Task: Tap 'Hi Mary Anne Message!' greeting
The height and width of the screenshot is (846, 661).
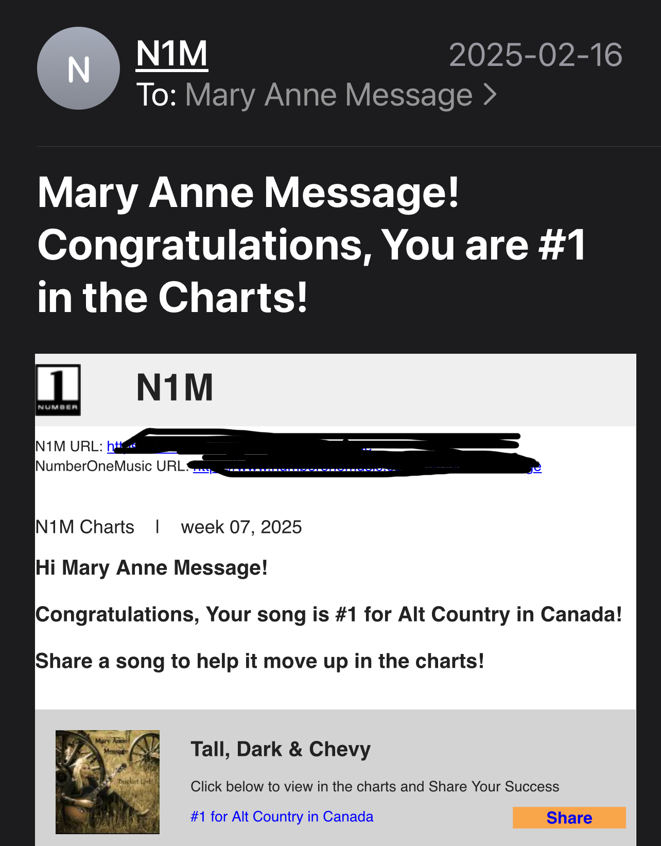Action: [x=152, y=567]
